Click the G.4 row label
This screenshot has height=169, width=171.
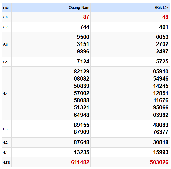tap(5, 93)
